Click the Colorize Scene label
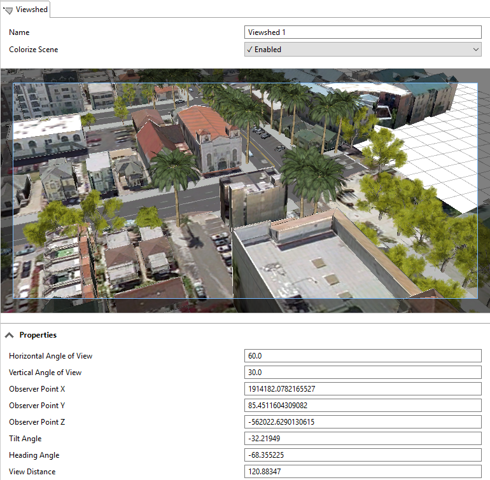The width and height of the screenshot is (490, 480). (34, 50)
